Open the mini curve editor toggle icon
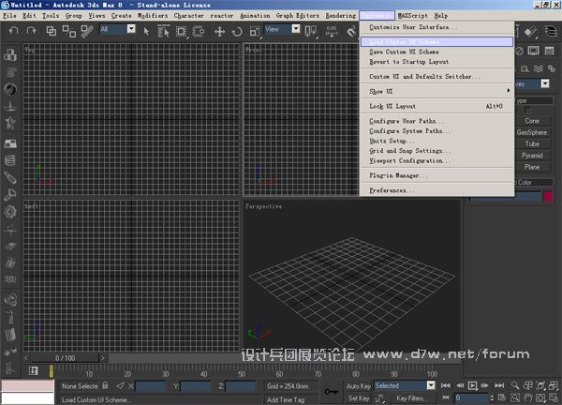 click(33, 370)
